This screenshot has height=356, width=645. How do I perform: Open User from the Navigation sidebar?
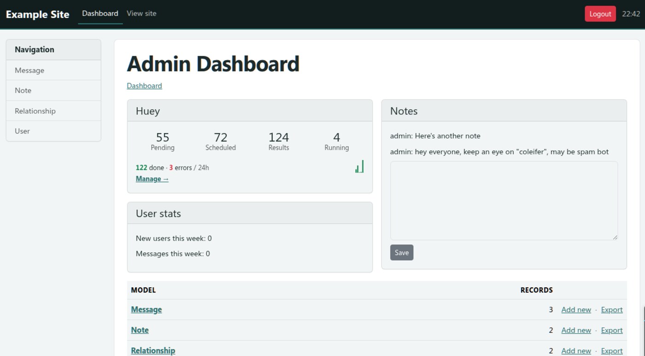53,131
